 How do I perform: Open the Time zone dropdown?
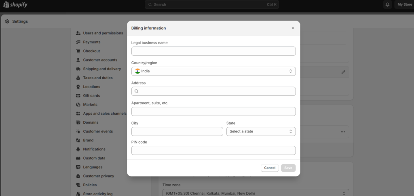[256, 193]
